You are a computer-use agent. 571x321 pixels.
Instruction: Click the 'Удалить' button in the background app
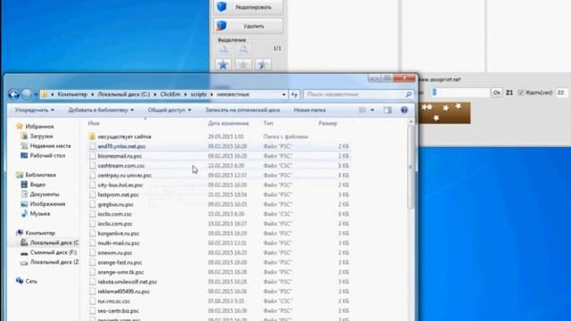[248, 26]
